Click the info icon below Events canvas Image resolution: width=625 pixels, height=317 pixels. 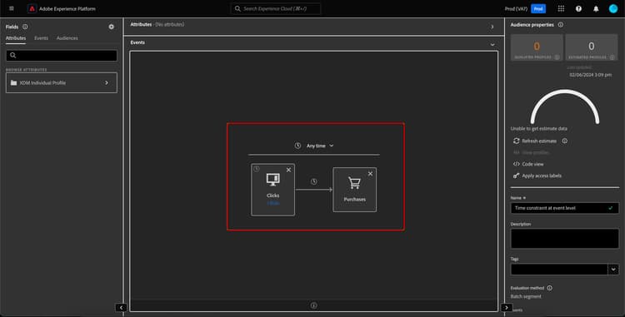313,305
